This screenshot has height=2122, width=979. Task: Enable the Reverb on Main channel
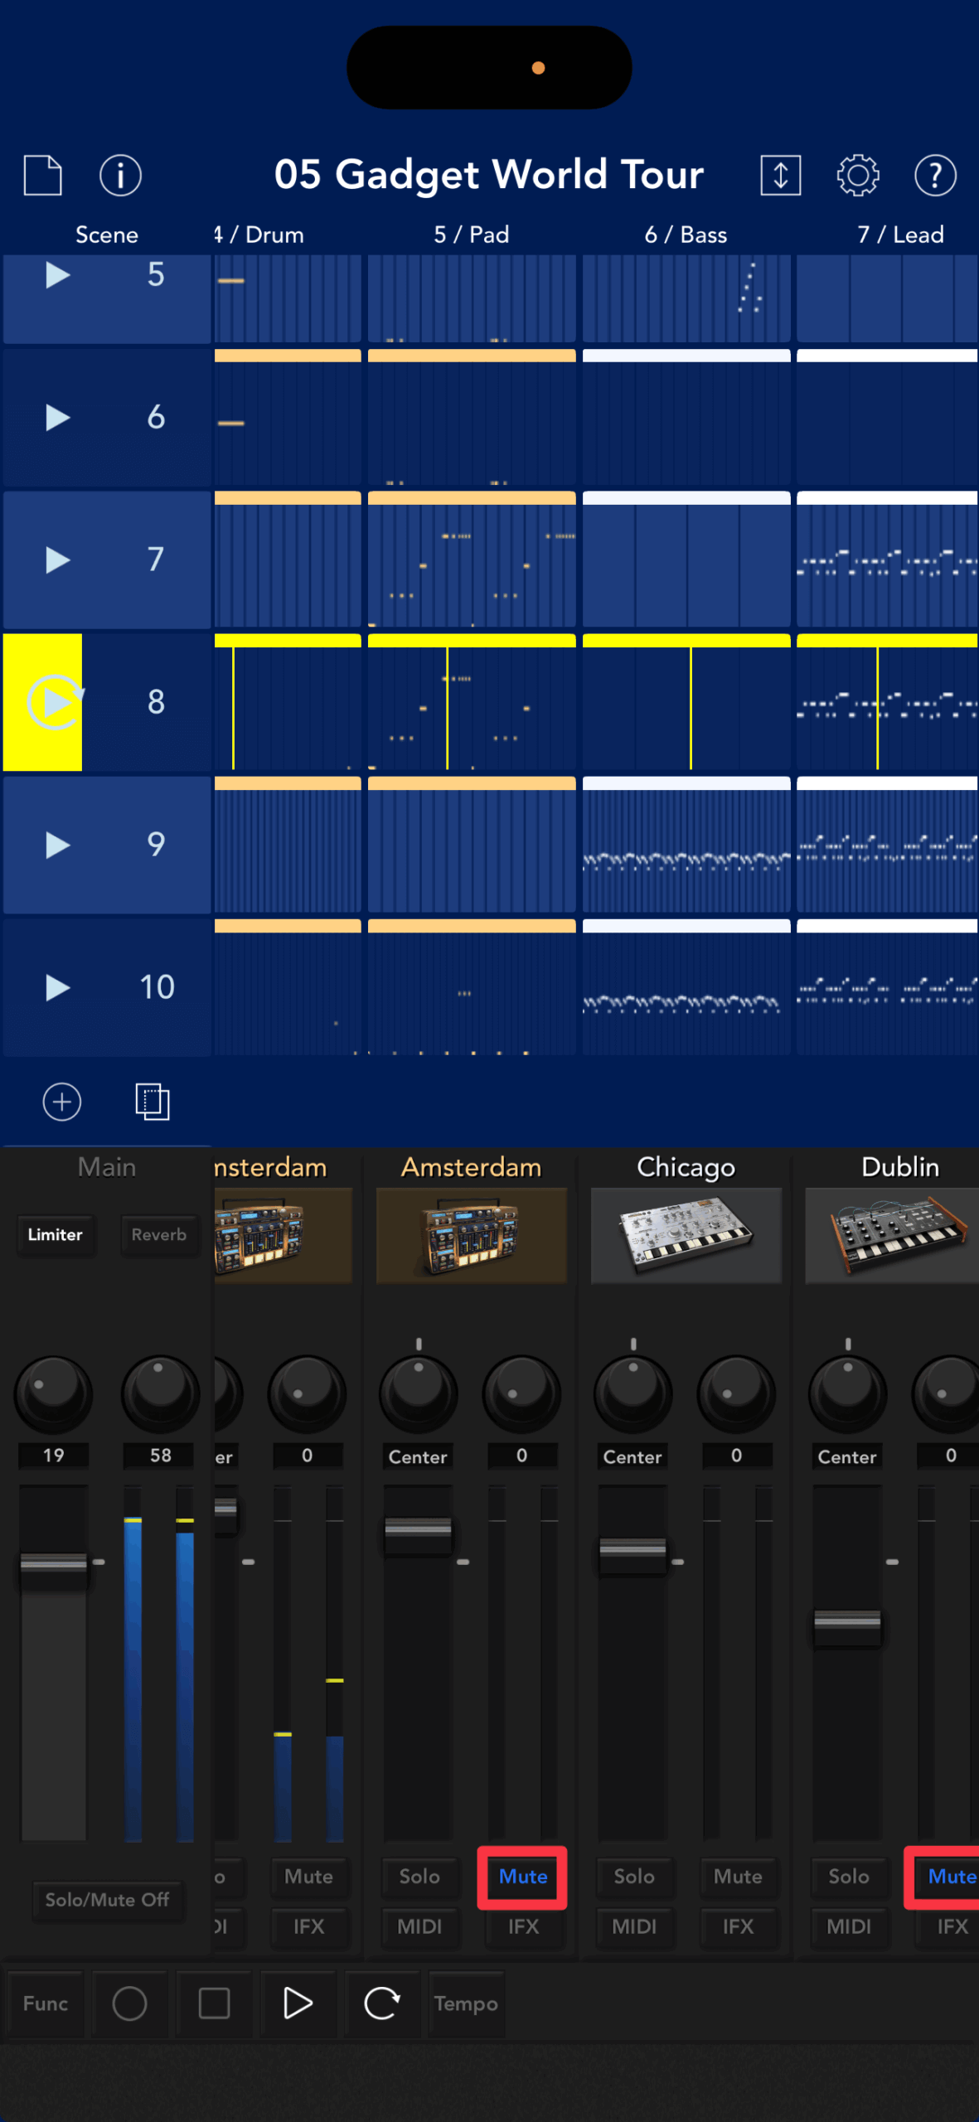pyautogui.click(x=158, y=1234)
